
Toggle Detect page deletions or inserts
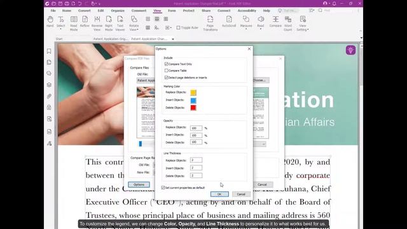click(167, 78)
